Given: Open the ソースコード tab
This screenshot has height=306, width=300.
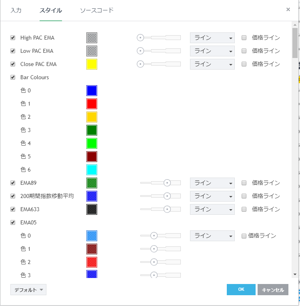Looking at the screenshot, I should [x=97, y=10].
